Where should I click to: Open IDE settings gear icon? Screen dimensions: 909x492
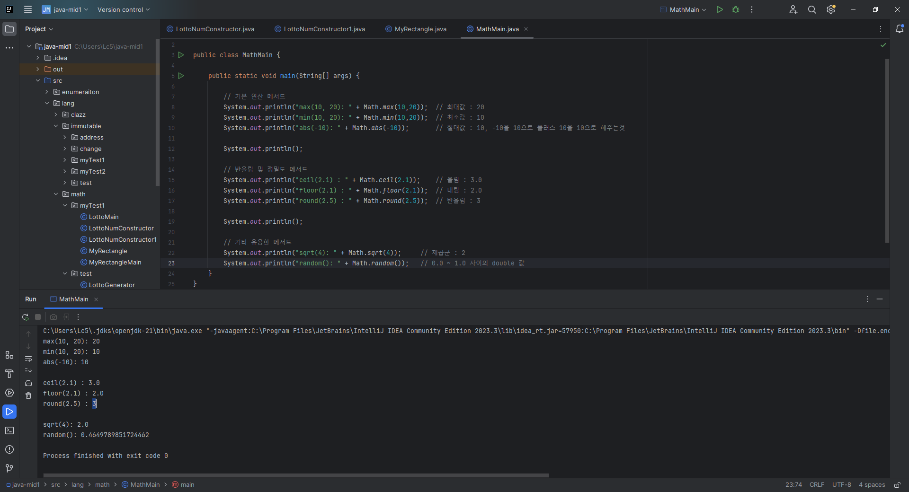pos(831,9)
